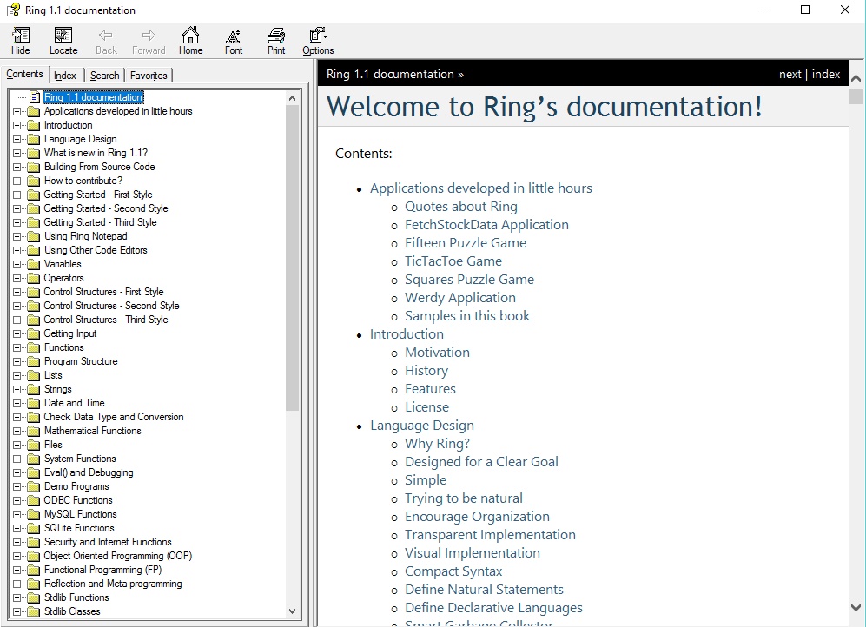Screen dimensions: 866x627
Task: Expand the Program Structure tree node
Action: point(17,361)
